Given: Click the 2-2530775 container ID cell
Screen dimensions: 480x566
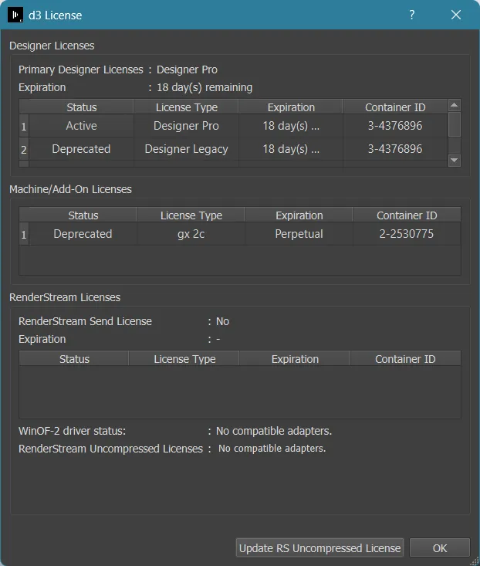Looking at the screenshot, I should click(x=407, y=234).
